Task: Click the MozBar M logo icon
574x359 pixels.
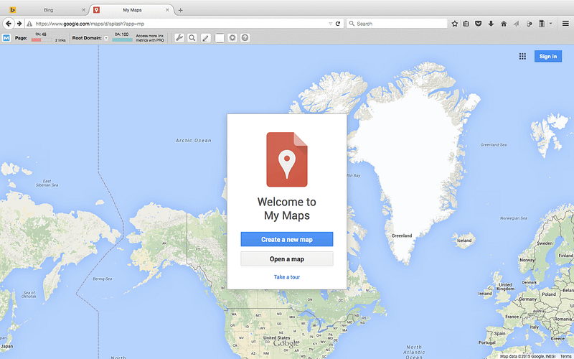Action: tap(6, 38)
